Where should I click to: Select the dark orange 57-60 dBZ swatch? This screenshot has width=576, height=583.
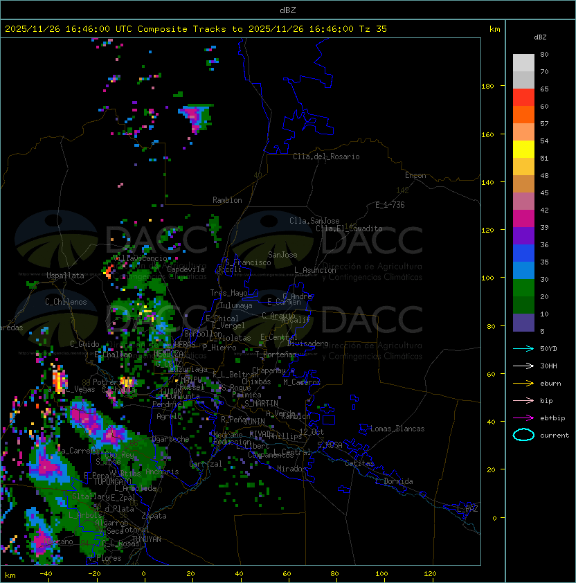point(523,114)
